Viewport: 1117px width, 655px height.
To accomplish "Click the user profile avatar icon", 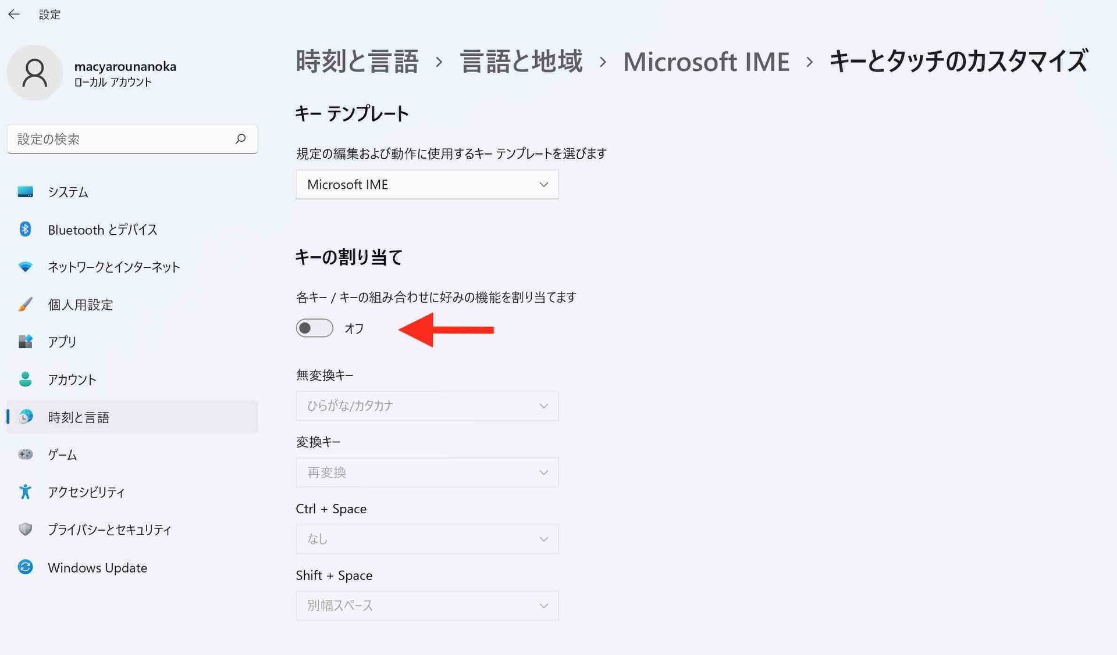I will coord(35,73).
